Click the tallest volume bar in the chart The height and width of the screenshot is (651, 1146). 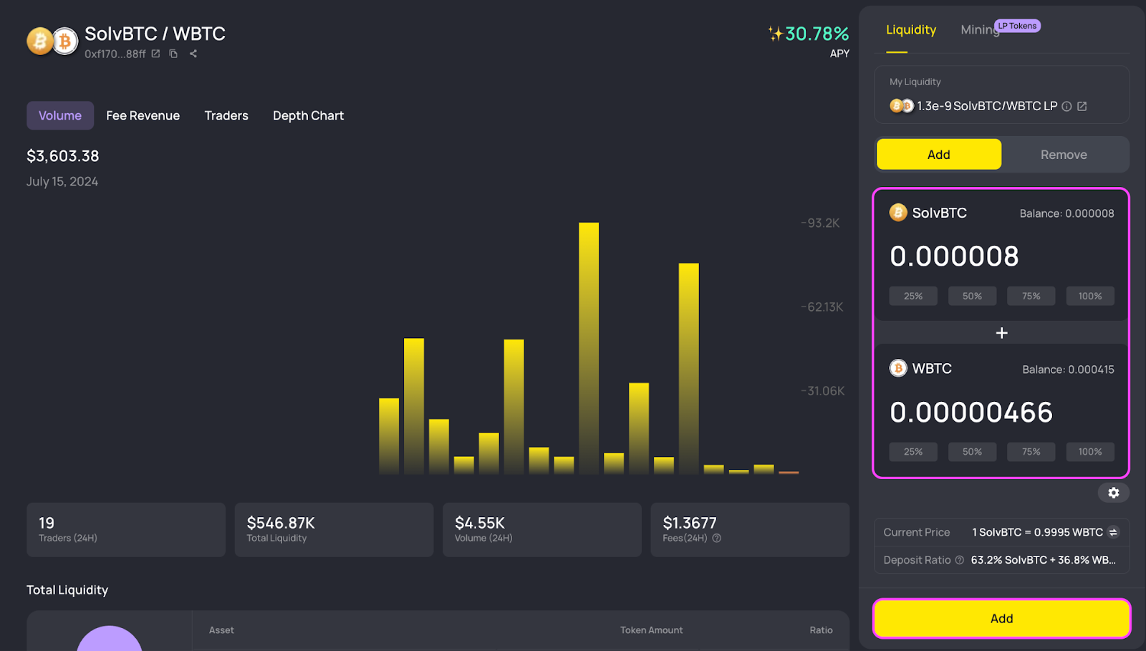tap(589, 348)
